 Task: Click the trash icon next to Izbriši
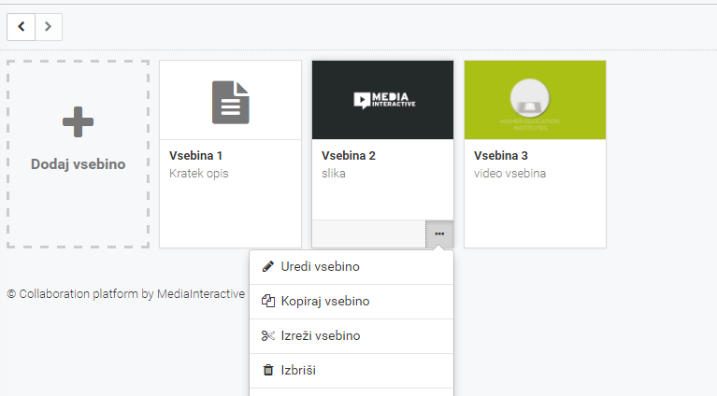coord(268,370)
